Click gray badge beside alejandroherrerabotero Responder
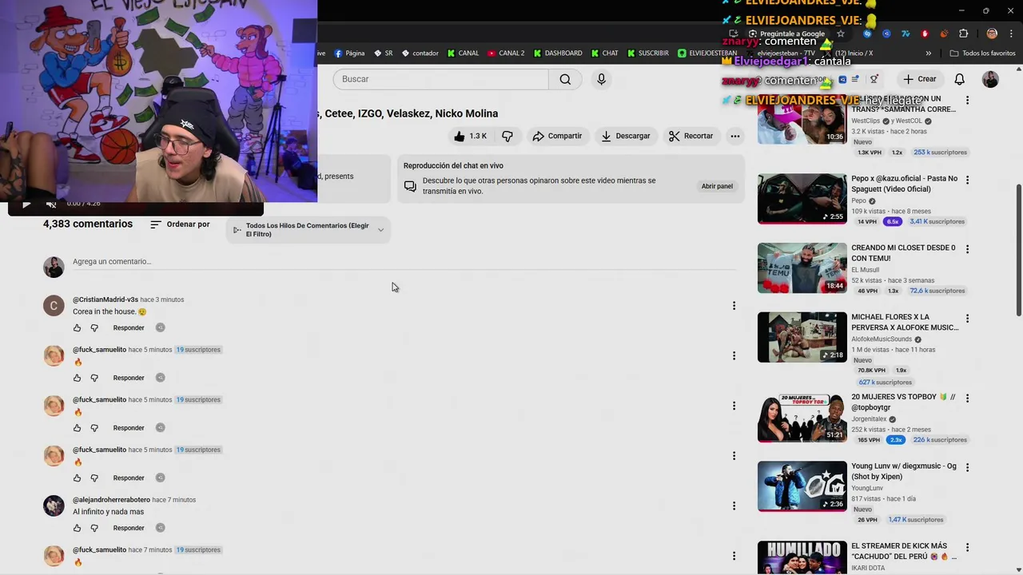Screen dimensions: 1023x575 click(160, 528)
